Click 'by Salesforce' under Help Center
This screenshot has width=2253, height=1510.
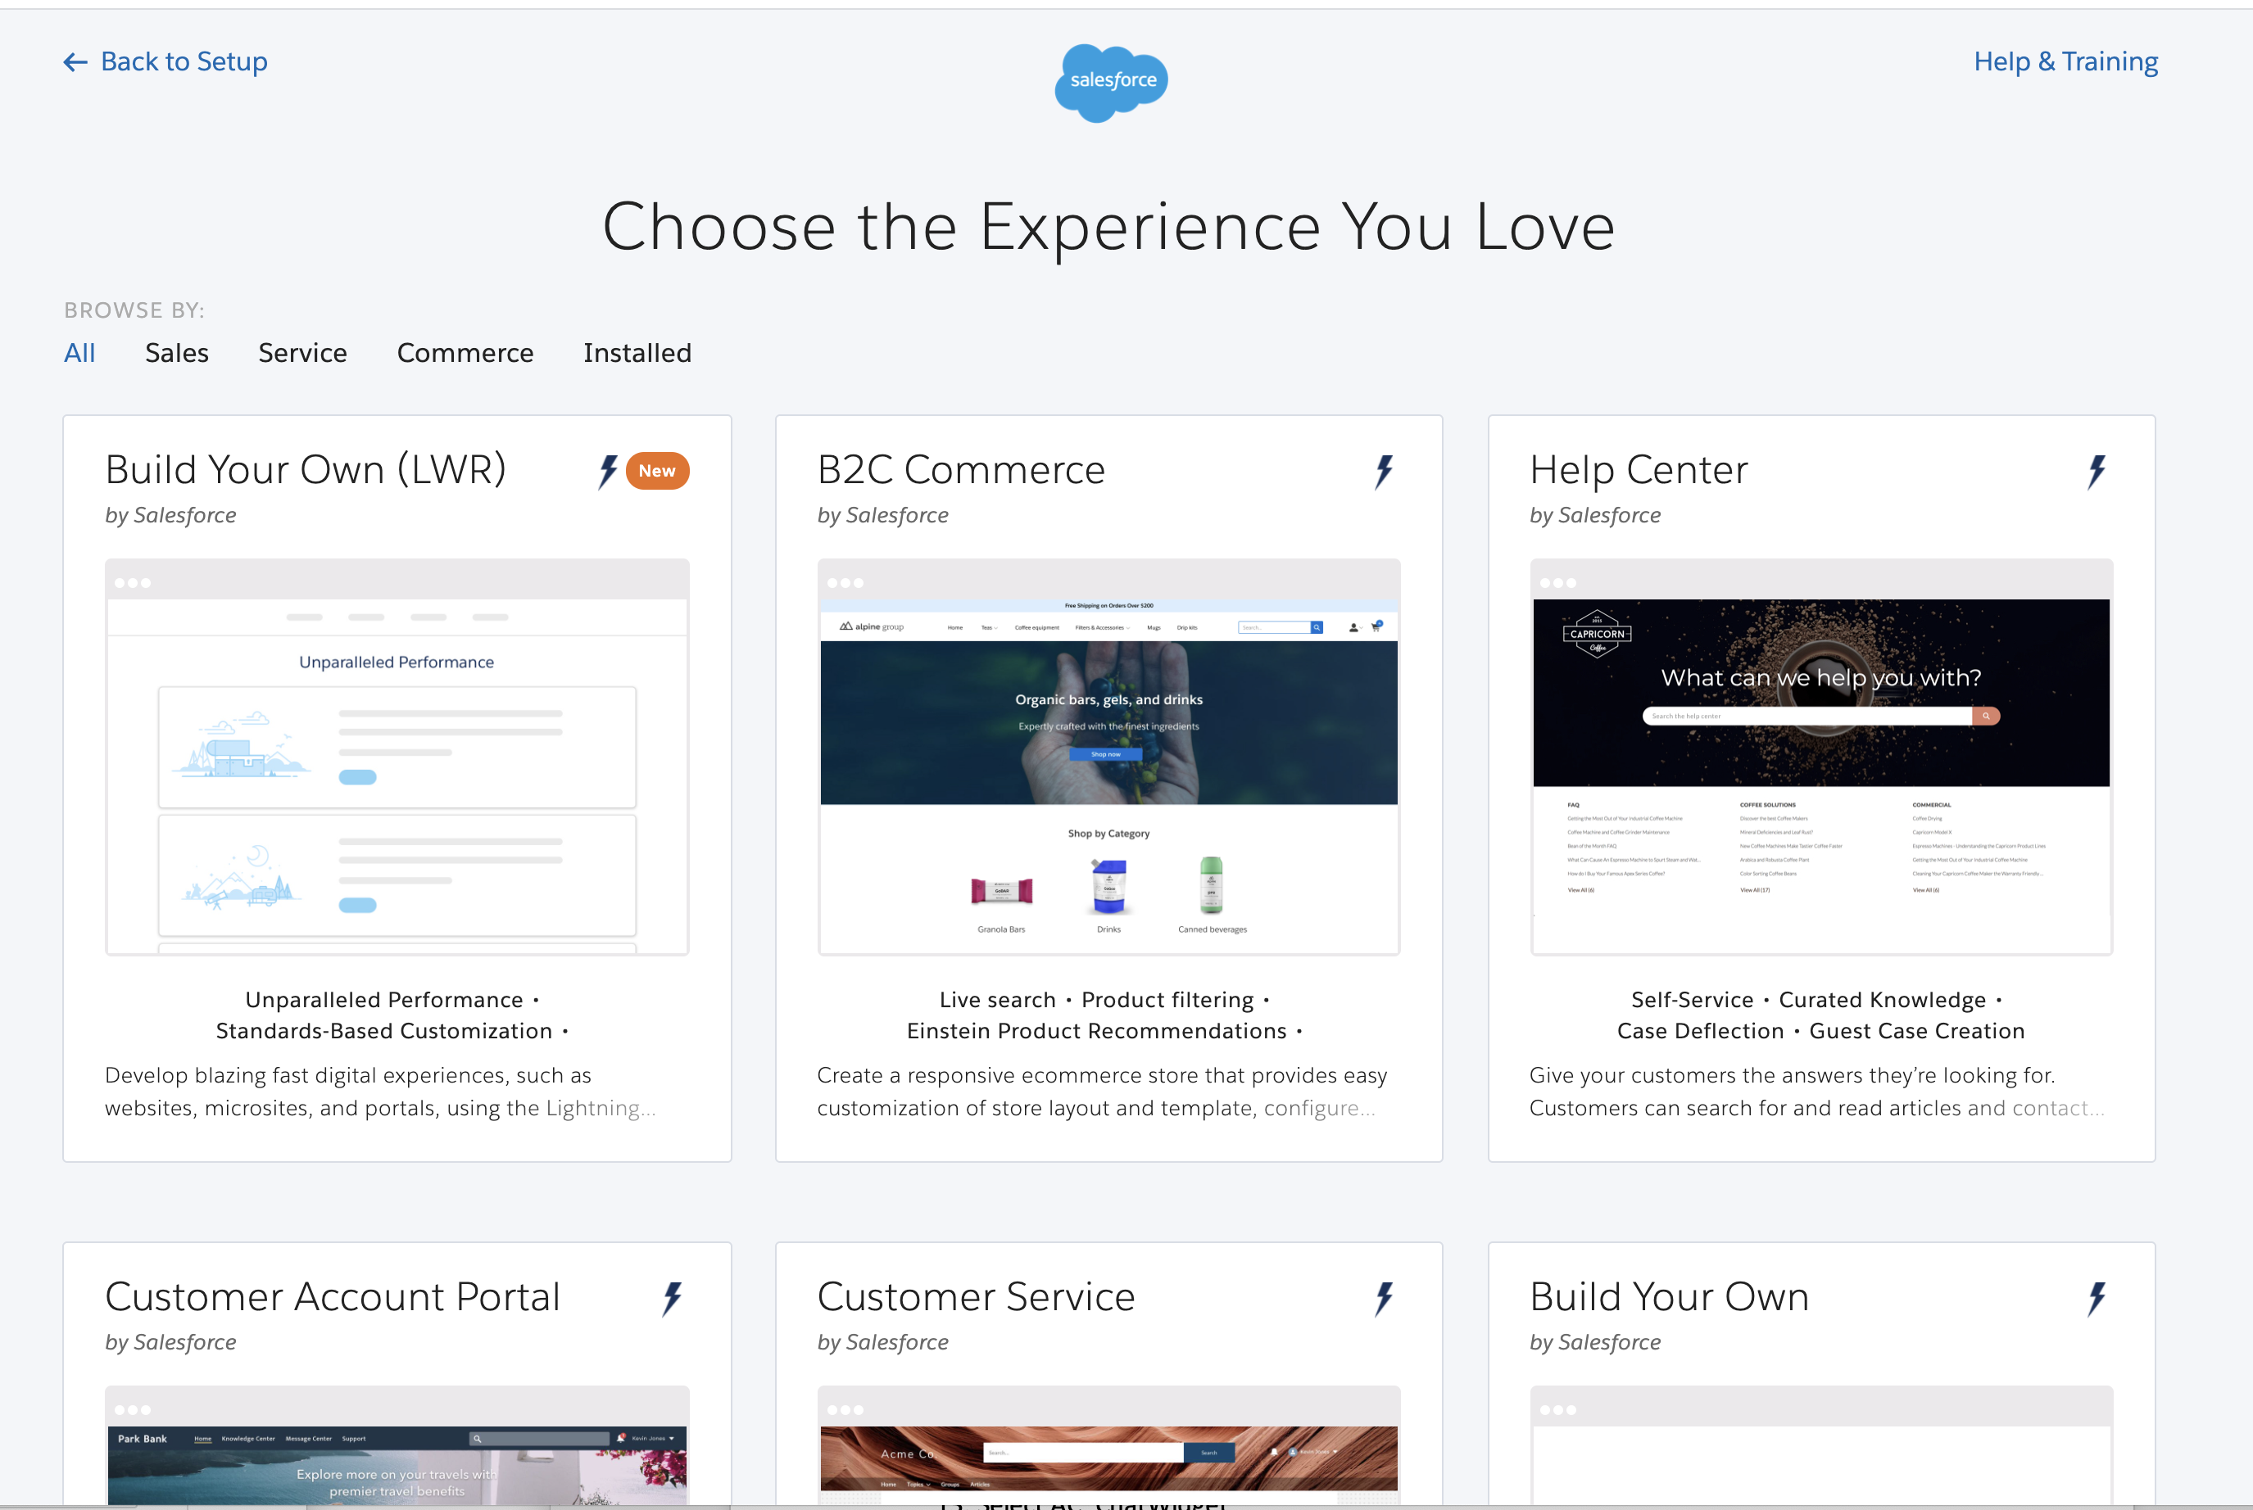coord(1595,515)
